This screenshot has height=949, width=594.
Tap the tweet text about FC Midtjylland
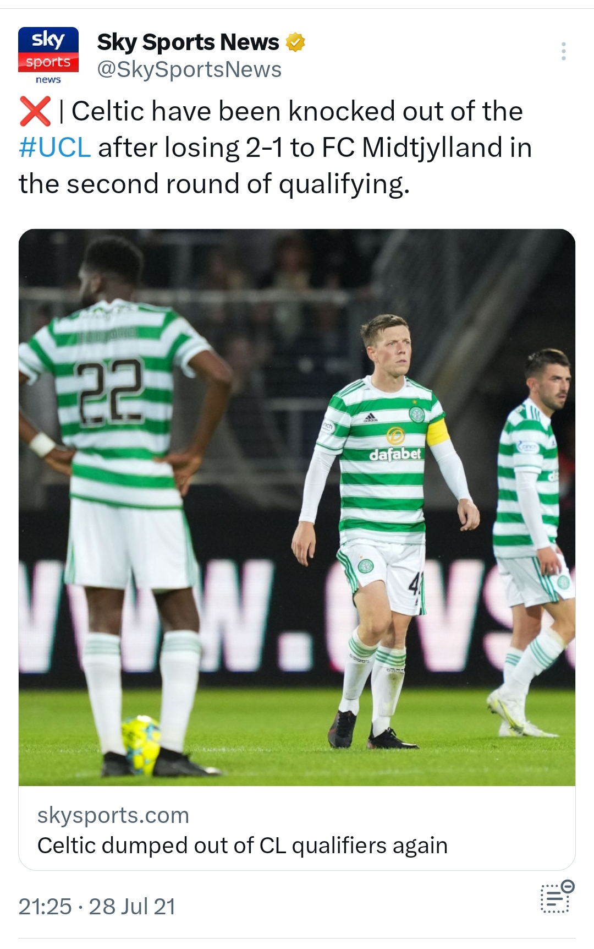point(275,148)
